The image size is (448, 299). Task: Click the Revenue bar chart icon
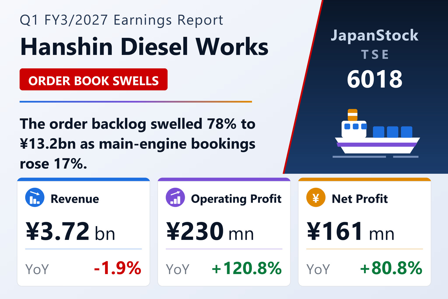tap(35, 197)
